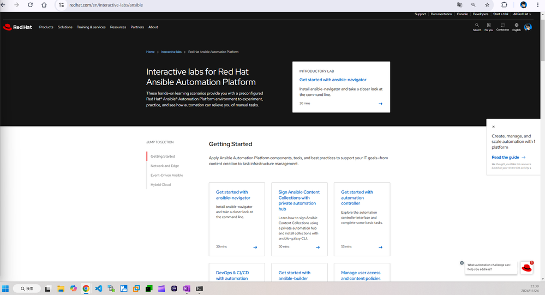
Task: Jump to the Network and Edge section
Action: point(165,166)
